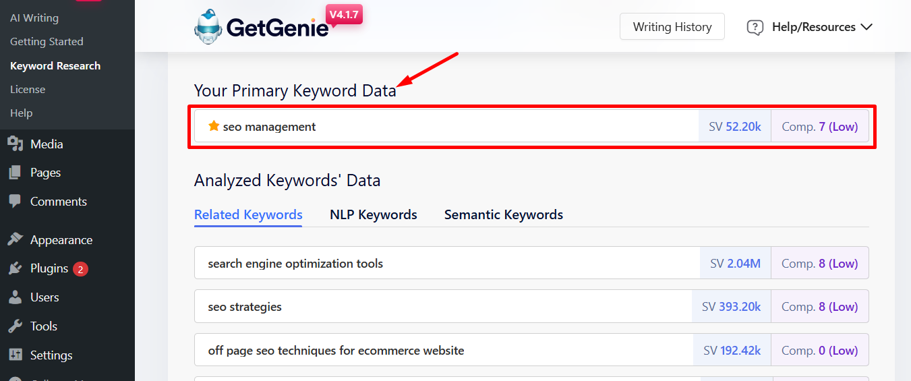This screenshot has height=381, width=911.
Task: Open the Users menu label
Action: click(x=45, y=297)
